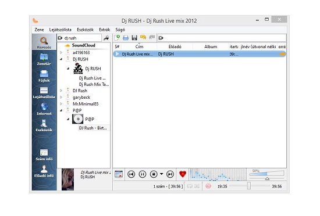Expand the garybeck tree node

pos(61,98)
